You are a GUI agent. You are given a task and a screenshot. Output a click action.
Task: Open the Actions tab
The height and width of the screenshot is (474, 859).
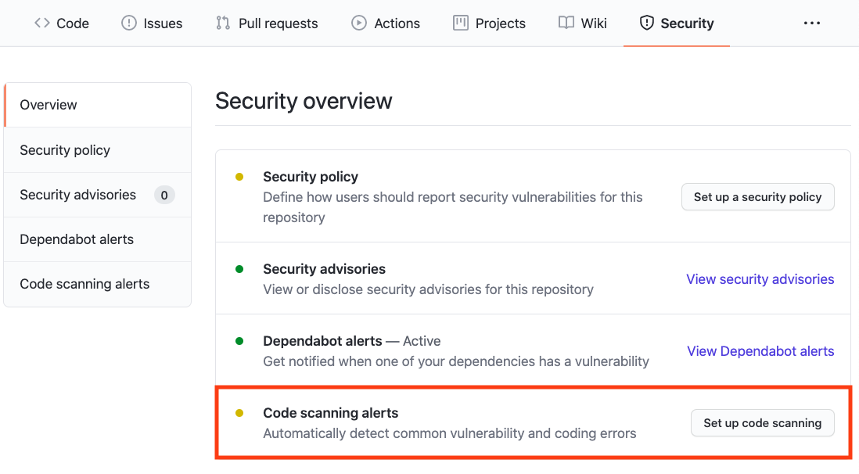[386, 23]
